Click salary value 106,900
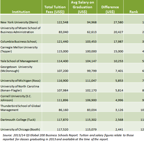This screenshot has height=142, width=144. (x=91, y=100)
